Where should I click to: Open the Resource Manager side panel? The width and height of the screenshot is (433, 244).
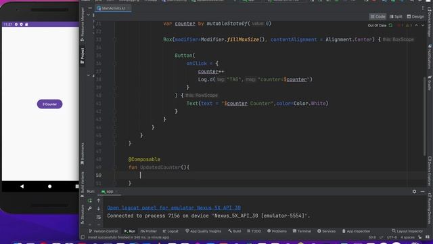83,24
